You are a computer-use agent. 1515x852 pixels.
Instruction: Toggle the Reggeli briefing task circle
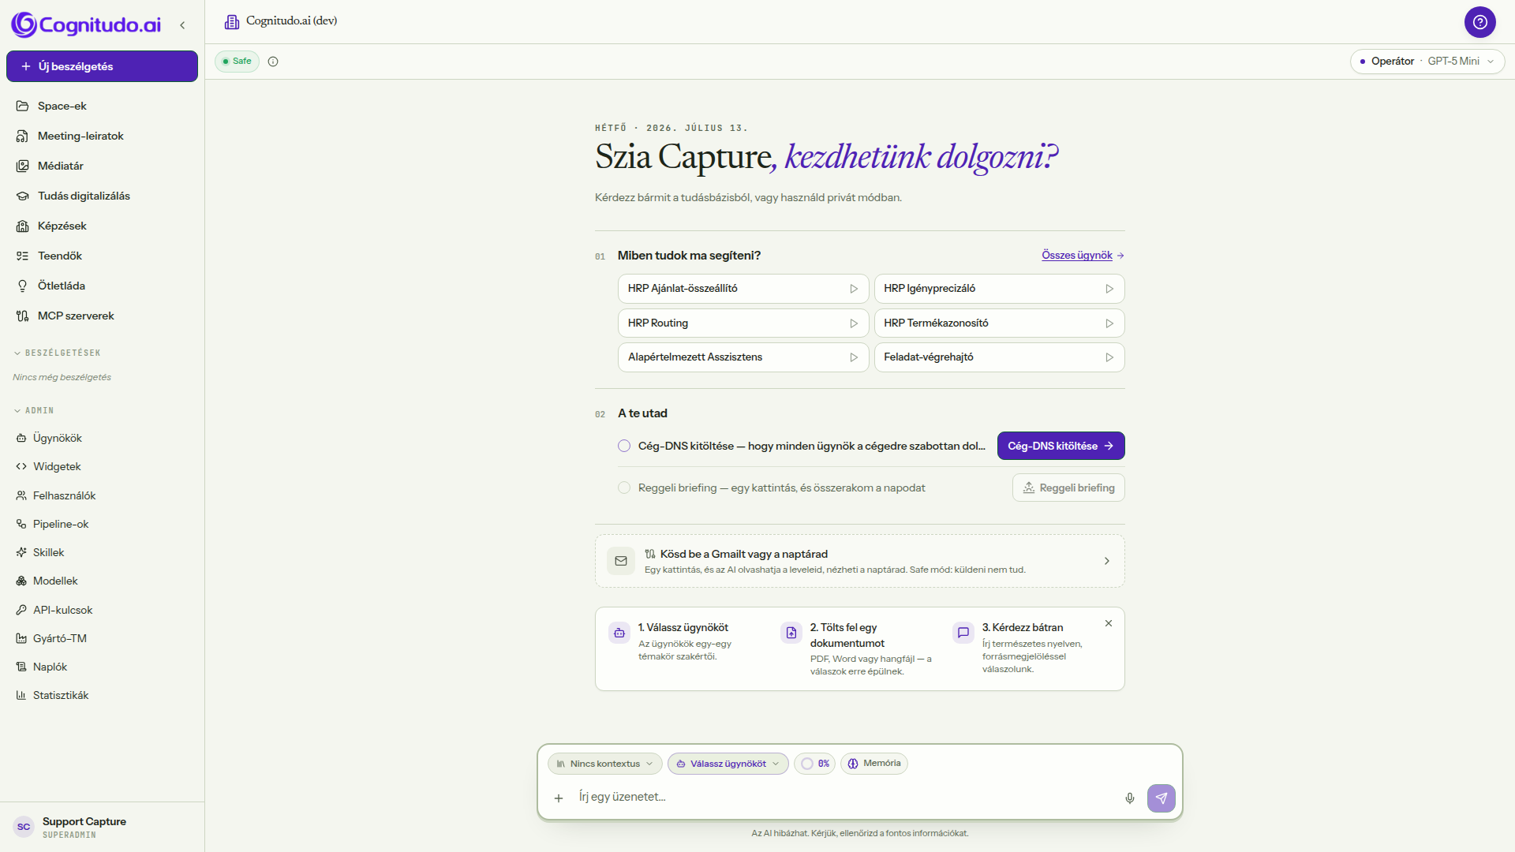624,488
